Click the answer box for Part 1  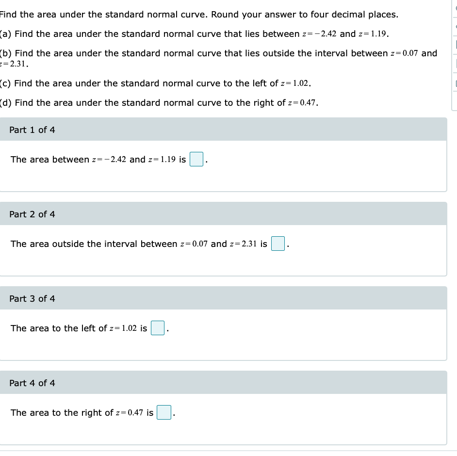(x=196, y=159)
